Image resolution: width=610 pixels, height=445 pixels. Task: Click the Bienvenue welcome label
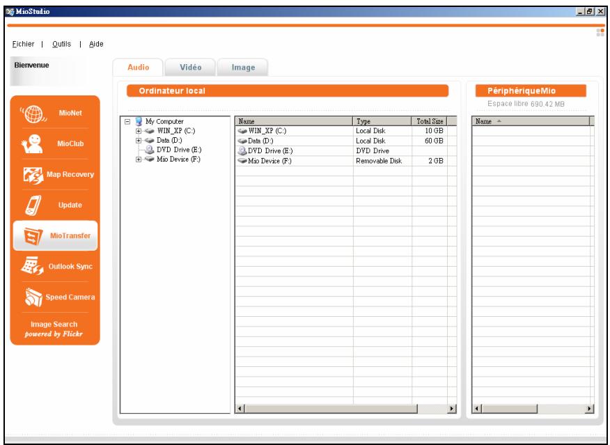coord(31,65)
